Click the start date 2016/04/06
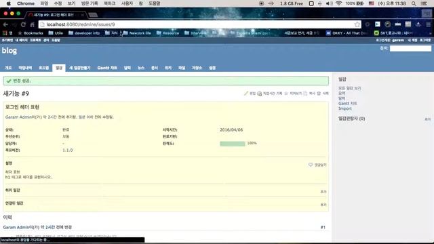This screenshot has height=244, width=434. pyautogui.click(x=231, y=129)
